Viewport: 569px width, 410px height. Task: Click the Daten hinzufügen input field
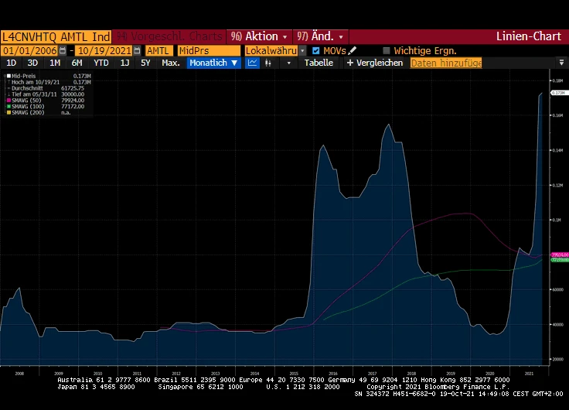pos(446,63)
